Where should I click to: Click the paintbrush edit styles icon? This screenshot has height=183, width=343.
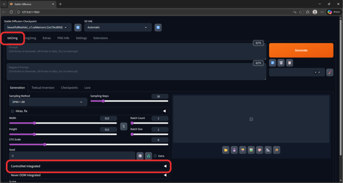coord(330,72)
